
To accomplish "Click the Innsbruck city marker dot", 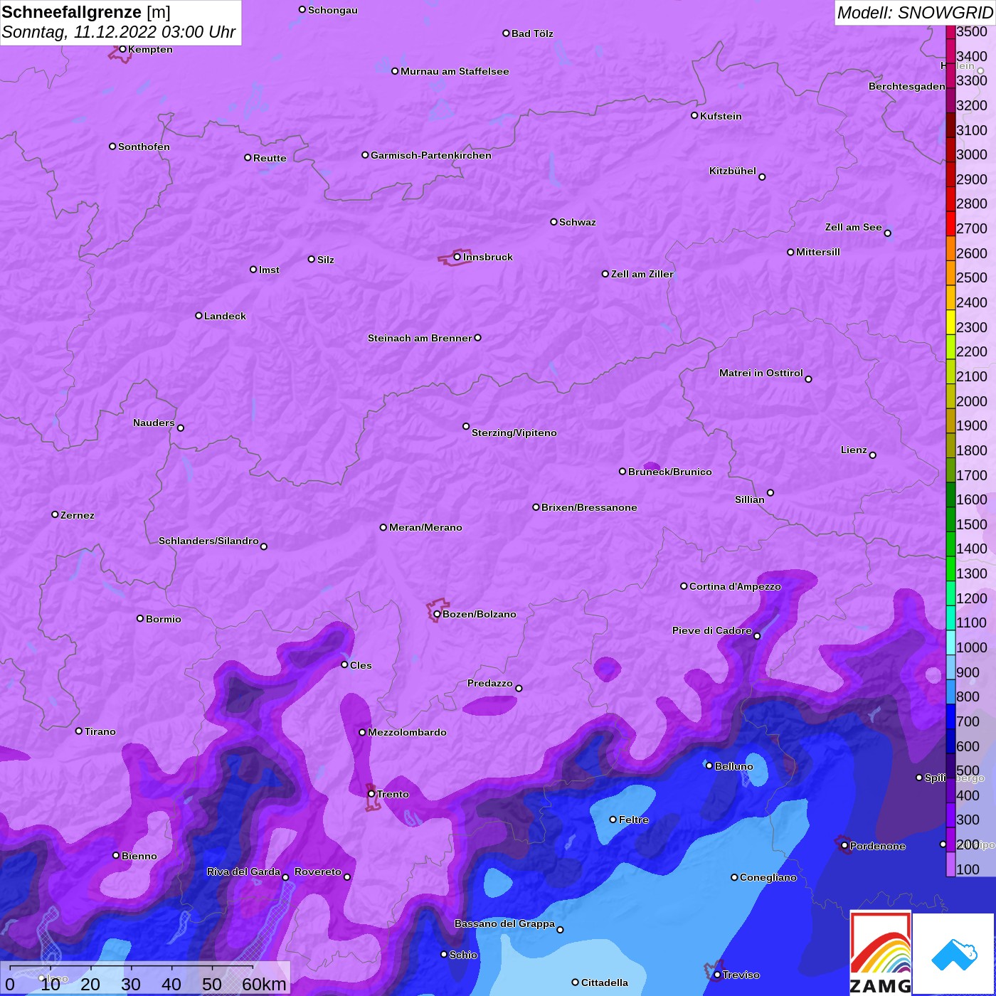I will pos(457,257).
